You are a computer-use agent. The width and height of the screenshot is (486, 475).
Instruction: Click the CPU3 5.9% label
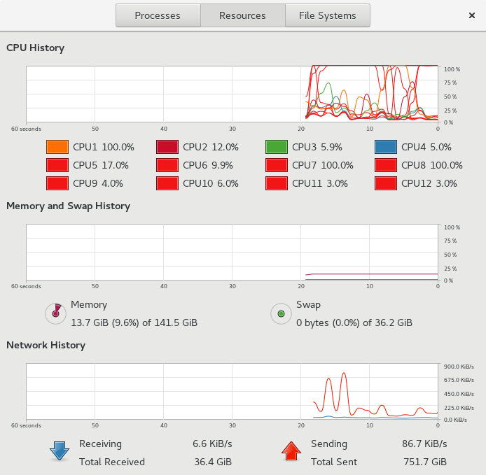(317, 147)
